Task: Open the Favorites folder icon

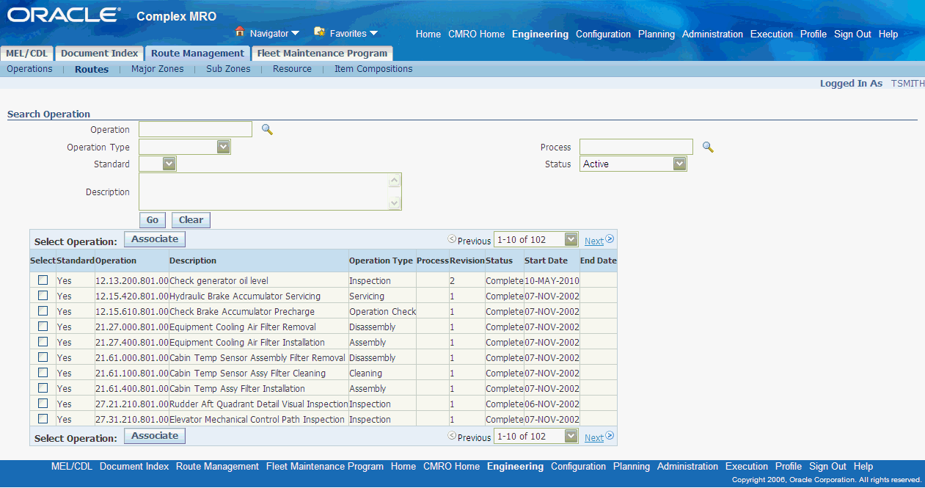Action: coord(319,32)
